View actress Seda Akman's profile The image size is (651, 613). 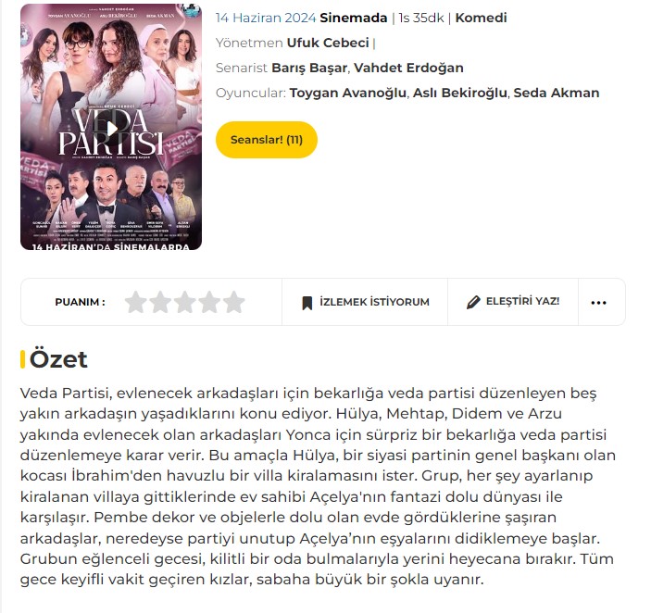click(x=557, y=93)
